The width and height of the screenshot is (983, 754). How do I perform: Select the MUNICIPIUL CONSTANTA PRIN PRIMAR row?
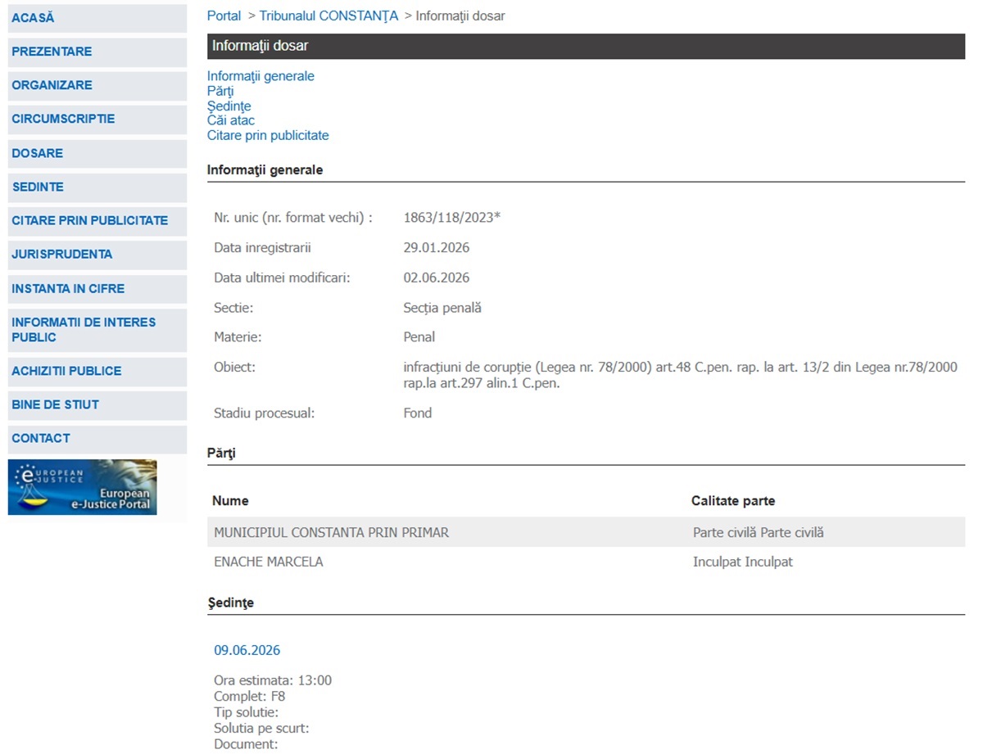tap(586, 533)
